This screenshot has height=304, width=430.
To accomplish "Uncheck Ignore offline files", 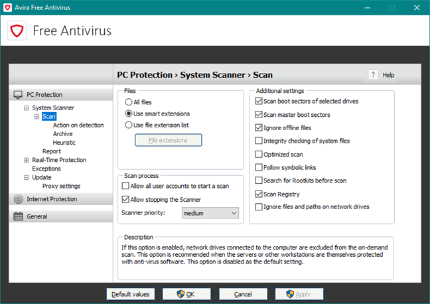I will (259, 127).
